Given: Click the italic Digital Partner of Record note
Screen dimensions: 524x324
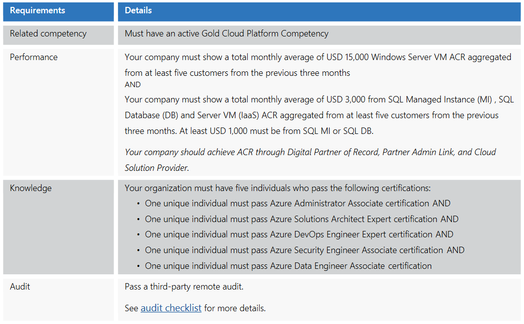Looking at the screenshot, I should coord(310,152).
